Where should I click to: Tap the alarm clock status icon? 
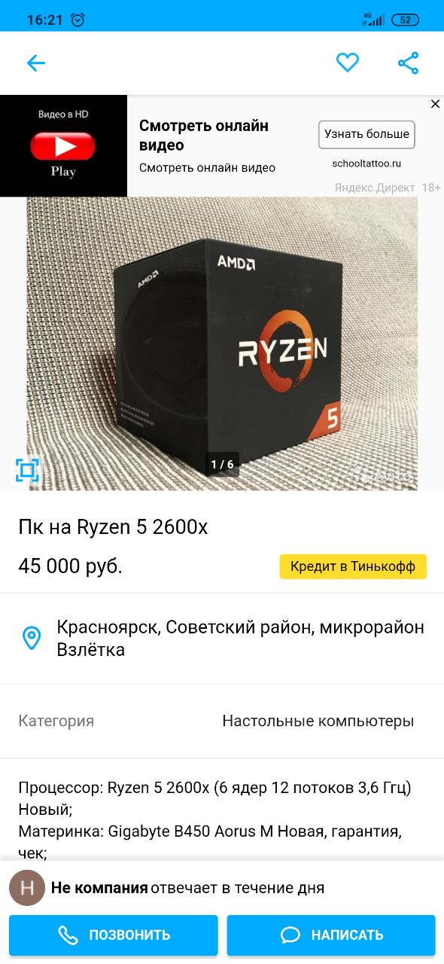(78, 20)
